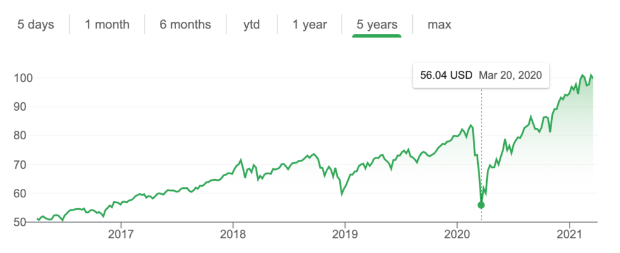Click the green data point marker

481,205
